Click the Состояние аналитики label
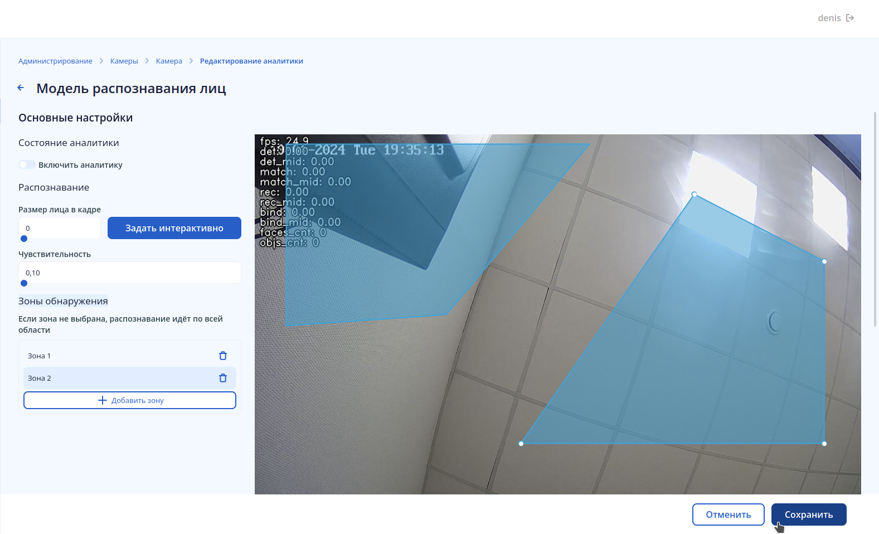This screenshot has width=879, height=534. [x=69, y=143]
